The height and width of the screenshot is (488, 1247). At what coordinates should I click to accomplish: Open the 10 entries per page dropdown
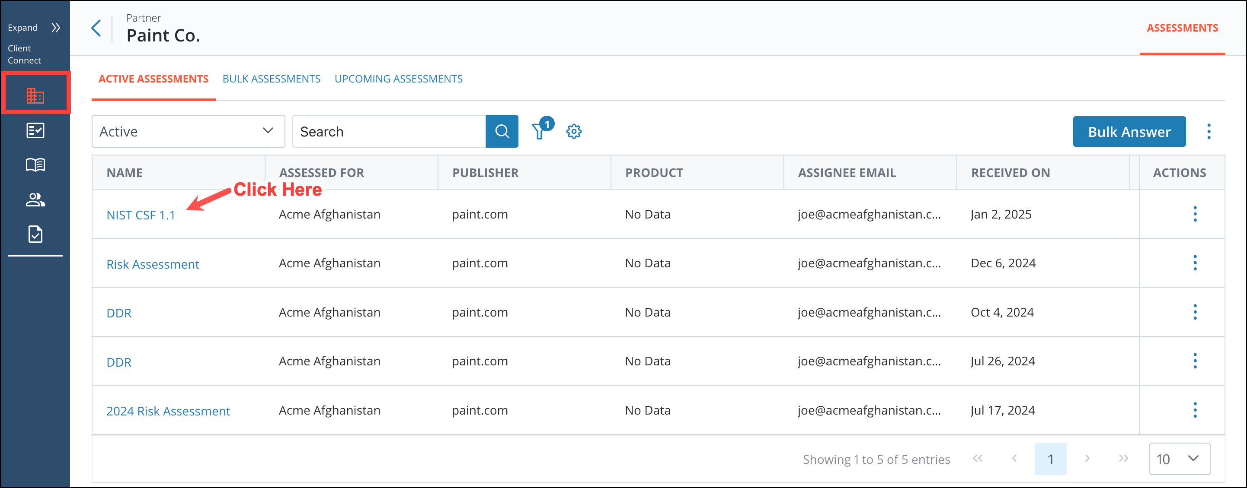coord(1179,459)
